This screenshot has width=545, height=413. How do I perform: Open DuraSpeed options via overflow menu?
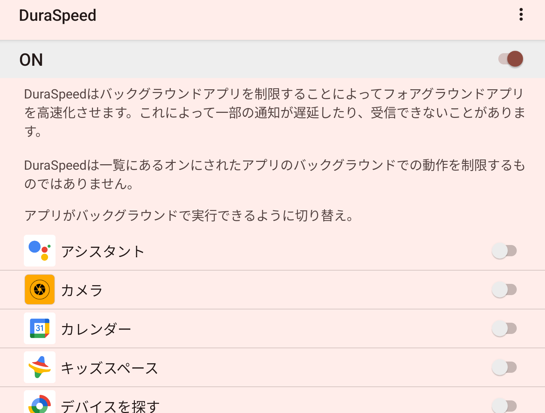tap(520, 15)
